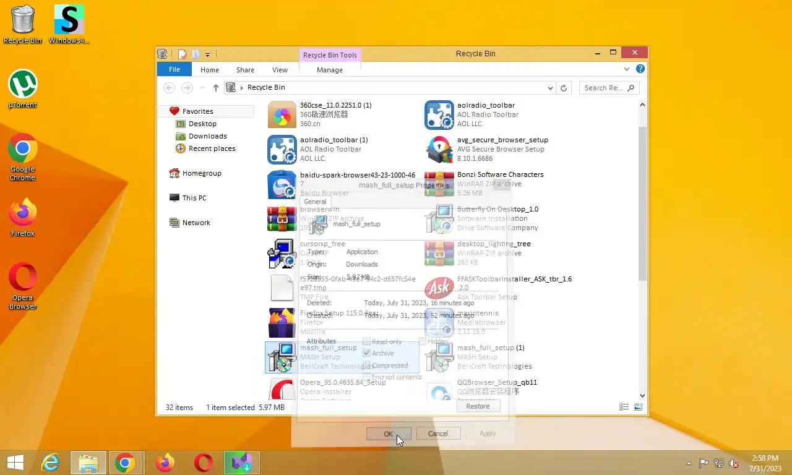The width and height of the screenshot is (792, 475).
Task: Click the muted volume tray icon
Action: (x=734, y=463)
